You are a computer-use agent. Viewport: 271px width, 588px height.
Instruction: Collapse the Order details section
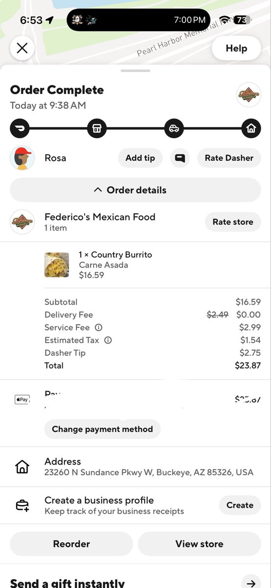point(135,190)
